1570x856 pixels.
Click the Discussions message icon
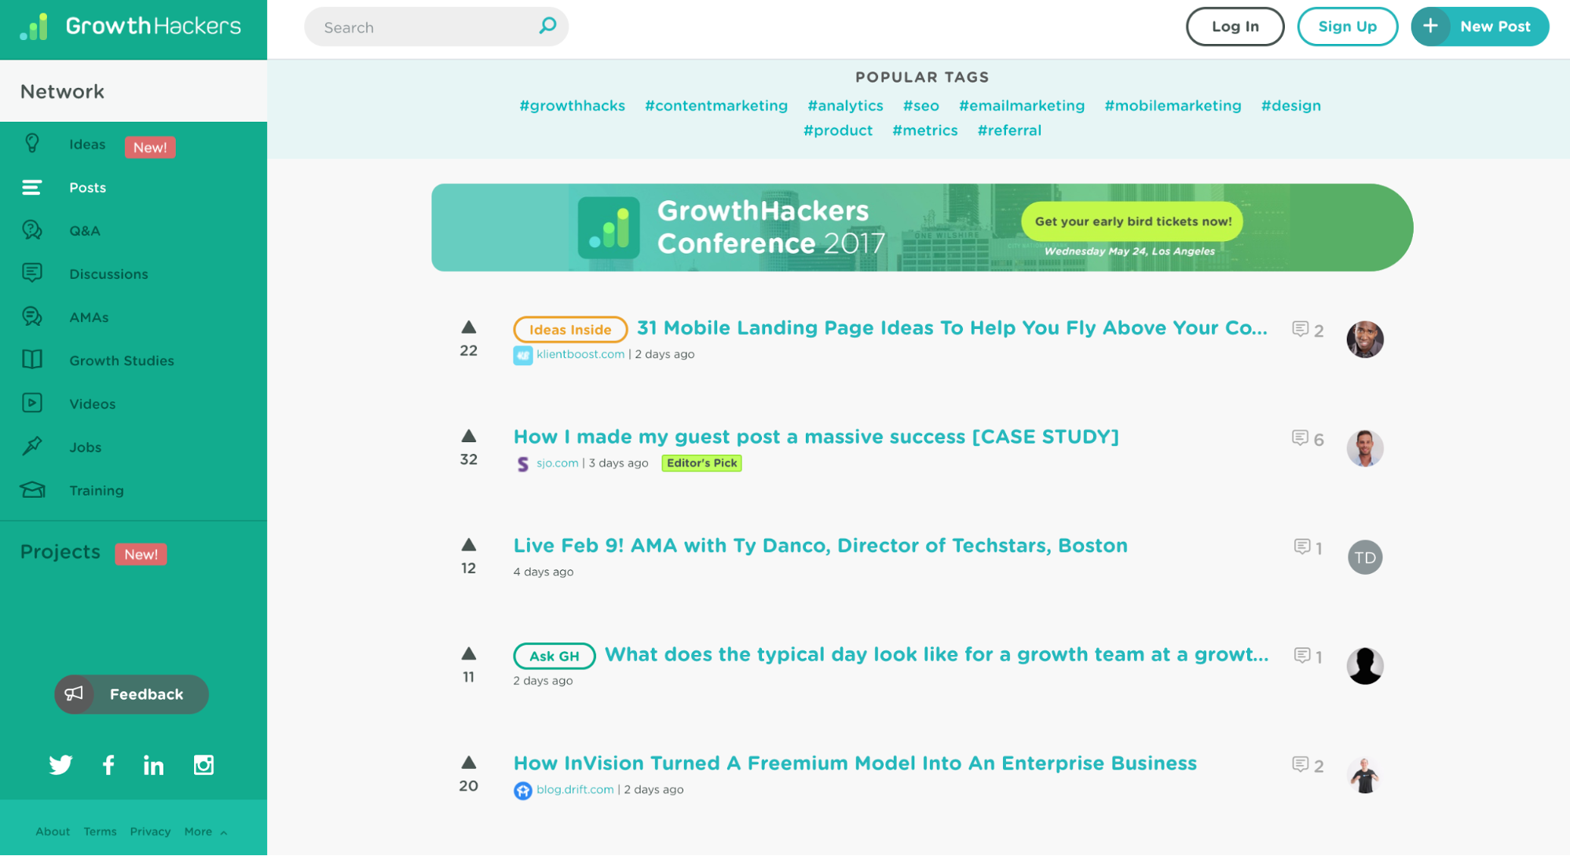point(32,273)
